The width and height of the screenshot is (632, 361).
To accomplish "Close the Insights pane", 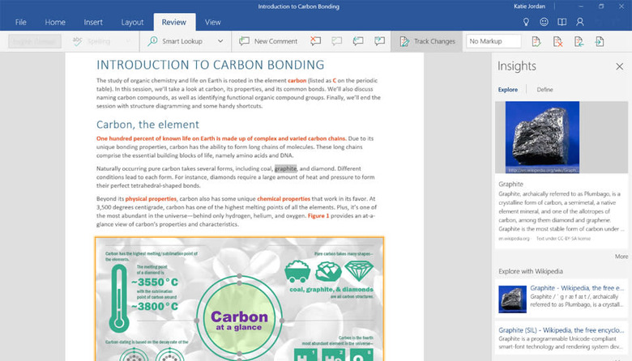I will click(x=620, y=66).
